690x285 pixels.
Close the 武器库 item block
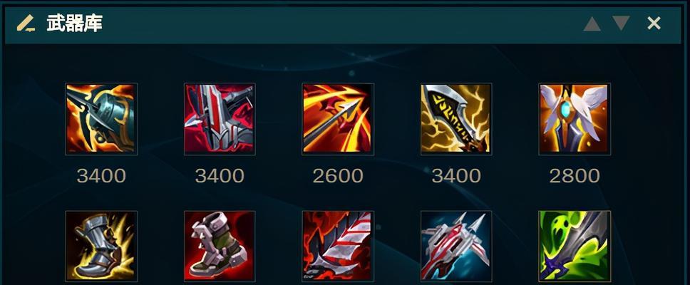(654, 24)
